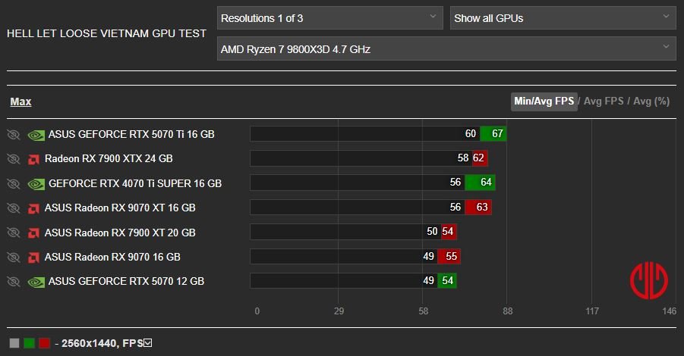This screenshot has height=356, width=684.
Task: Click the ASUS GEFORCE RTX 5070 12 GB label
Action: point(127,282)
